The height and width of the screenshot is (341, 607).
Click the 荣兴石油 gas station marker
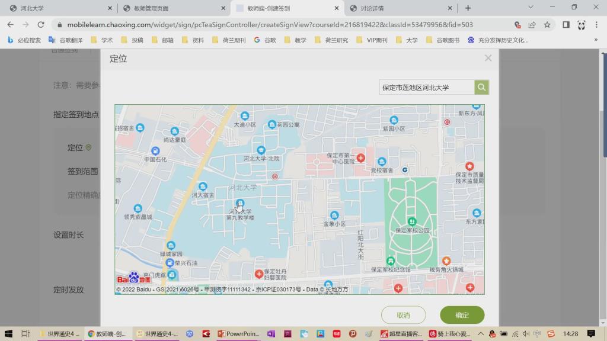pyautogui.click(x=170, y=263)
